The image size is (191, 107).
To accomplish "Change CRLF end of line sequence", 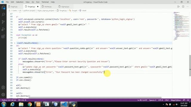I will click(167, 100).
